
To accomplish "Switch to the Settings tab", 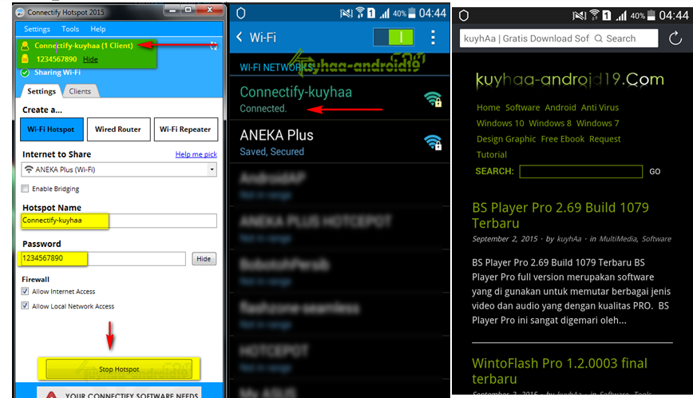I will tap(42, 91).
